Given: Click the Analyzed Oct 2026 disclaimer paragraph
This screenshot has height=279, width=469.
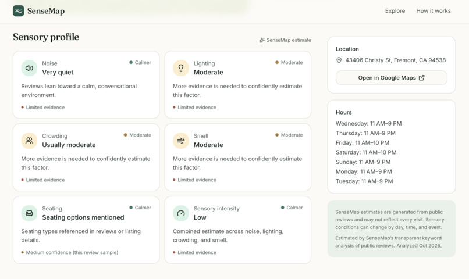Looking at the screenshot, I should 389,242.
